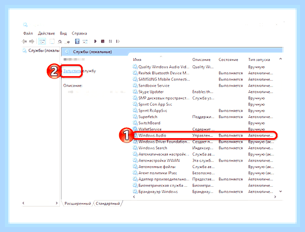Viewport: 305px width, 232px height.
Task: Click the 'Безопасно...' description cell
Action: point(203,173)
